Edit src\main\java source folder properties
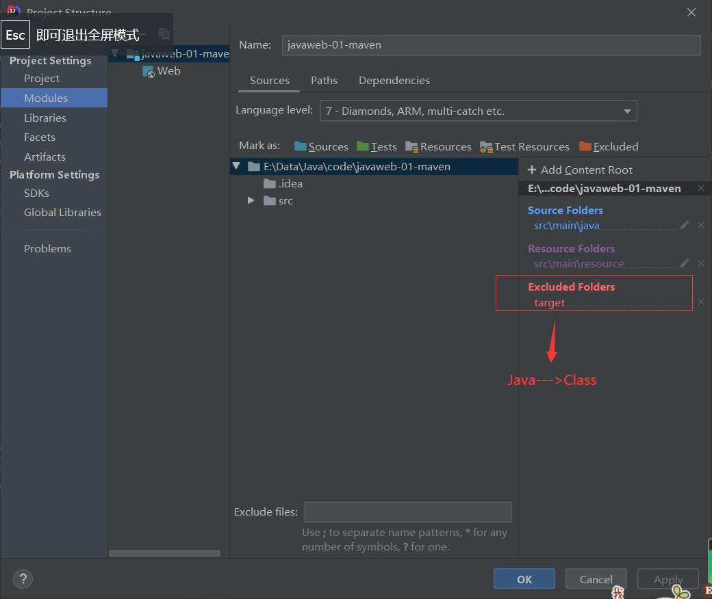This screenshot has width=712, height=599. [x=685, y=225]
